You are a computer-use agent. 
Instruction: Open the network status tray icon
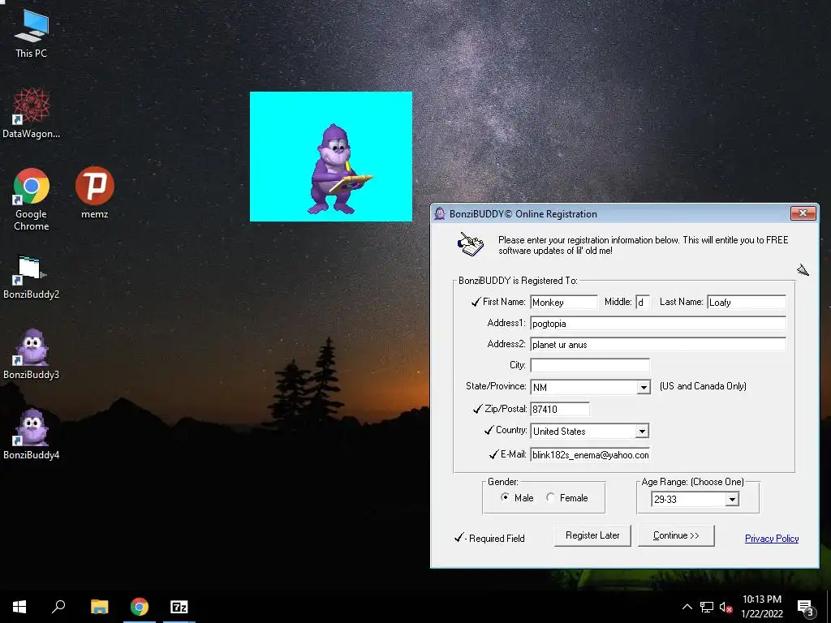707,607
